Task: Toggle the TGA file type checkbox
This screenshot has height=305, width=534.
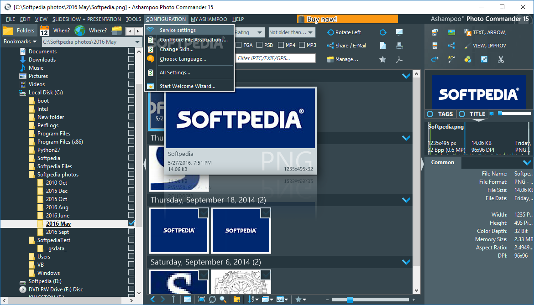Action: pos(238,45)
